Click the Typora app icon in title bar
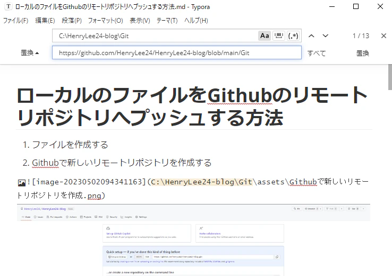The width and height of the screenshot is (392, 276). 8,6
